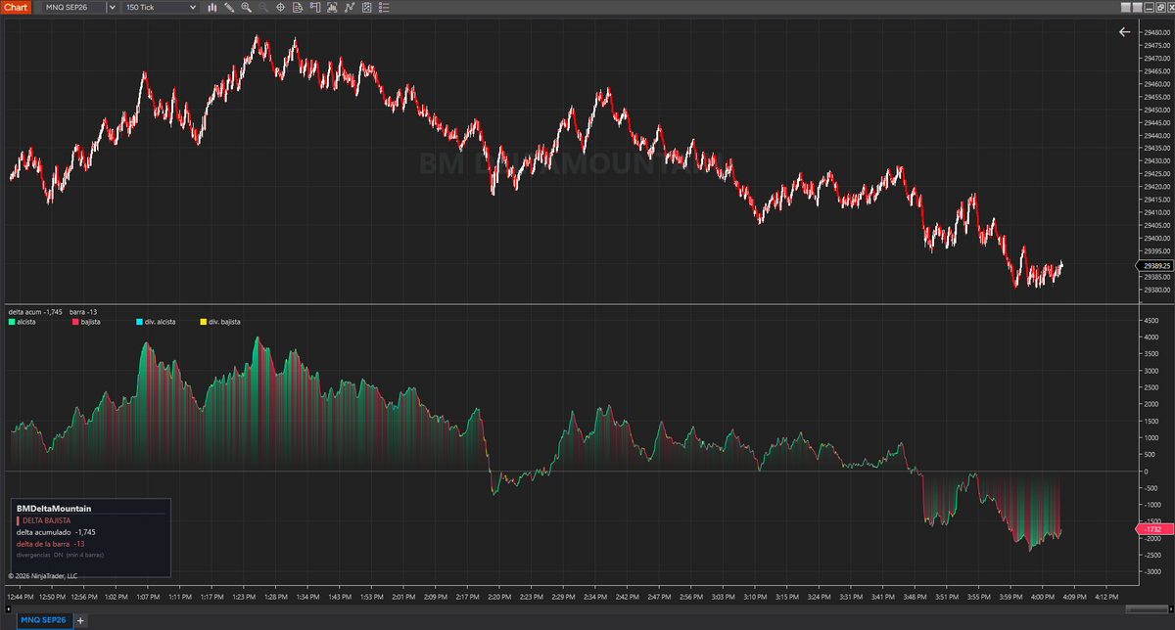Click the MNQ SEP26 instrument field

tap(75, 7)
